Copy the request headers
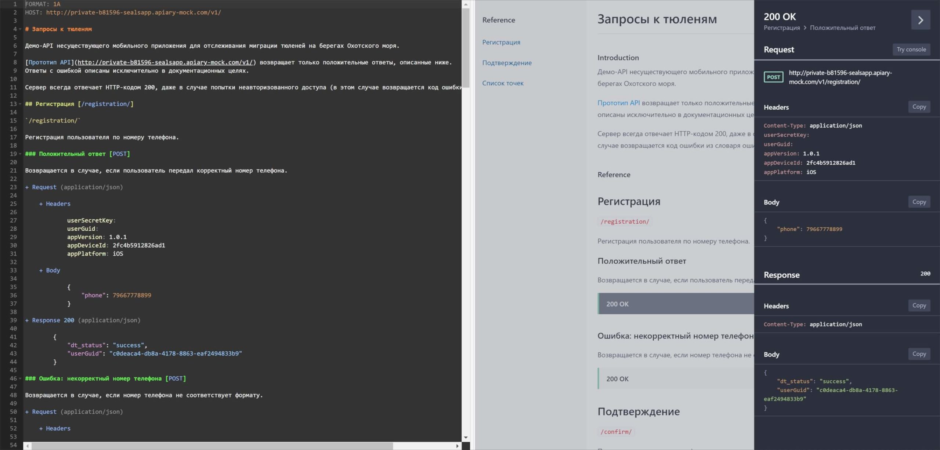940x450 pixels. [x=919, y=107]
